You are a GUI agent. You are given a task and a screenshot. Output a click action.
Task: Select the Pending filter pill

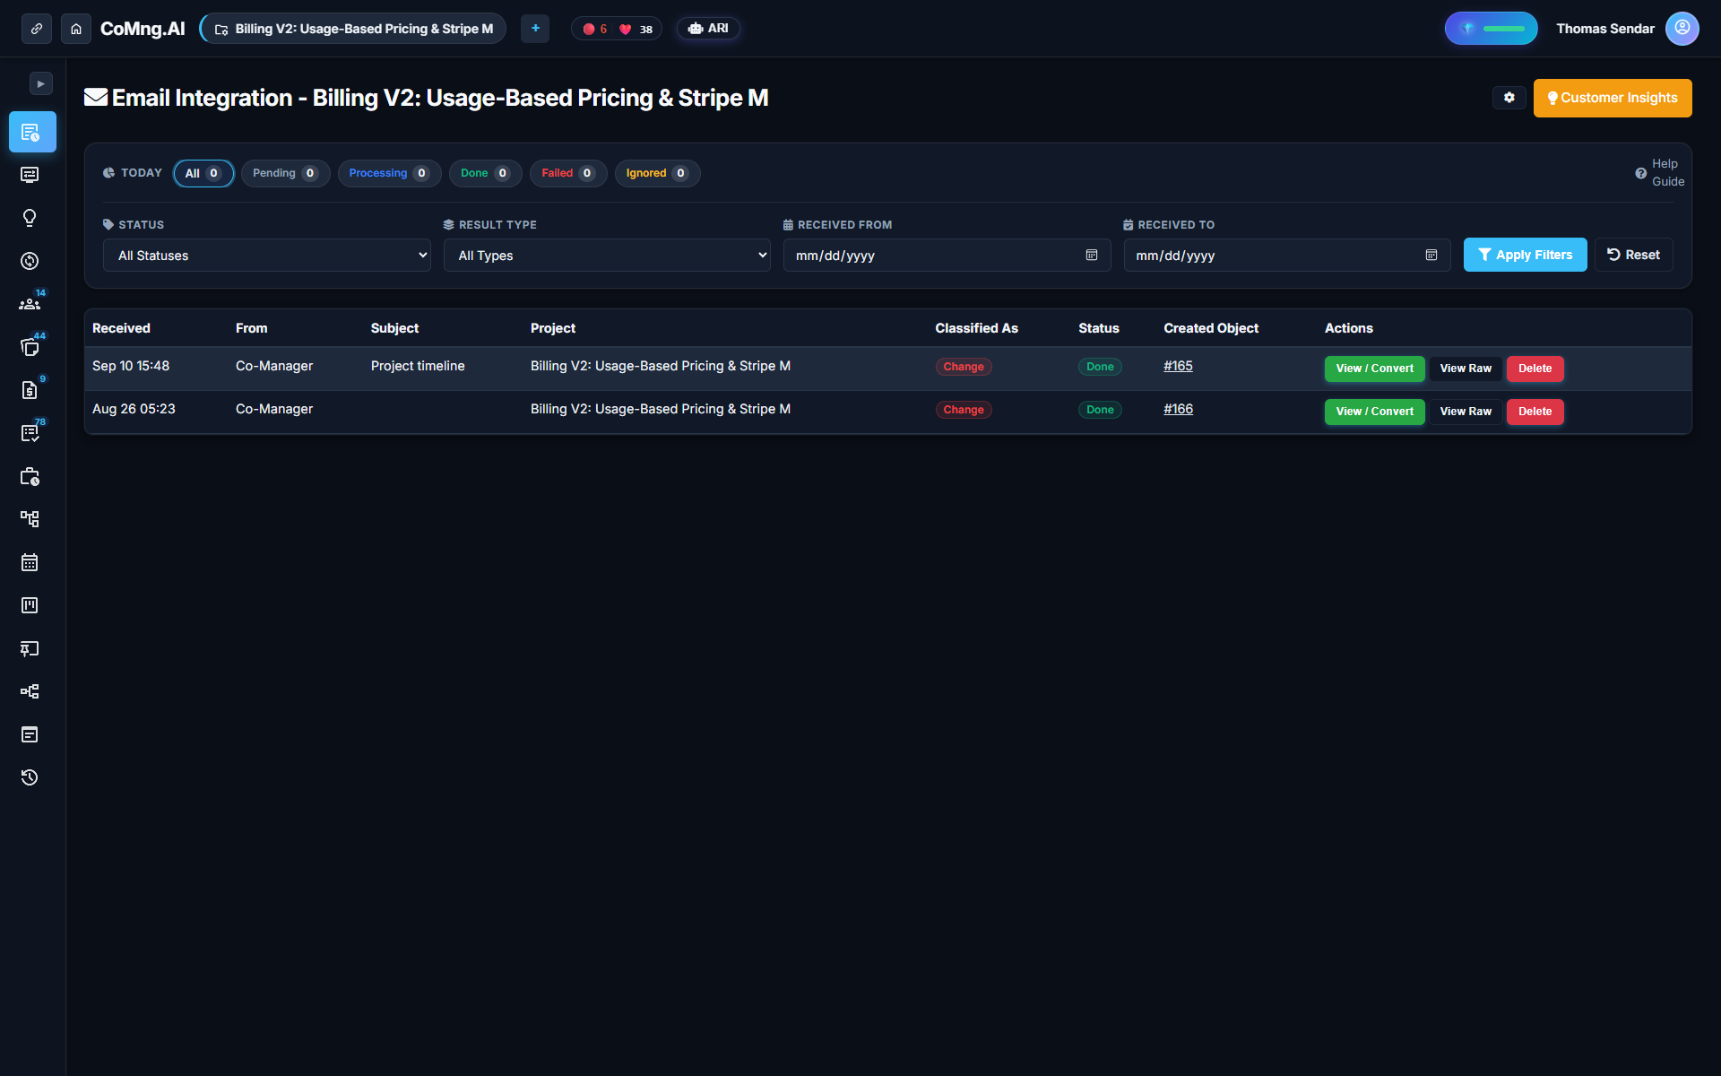(285, 173)
